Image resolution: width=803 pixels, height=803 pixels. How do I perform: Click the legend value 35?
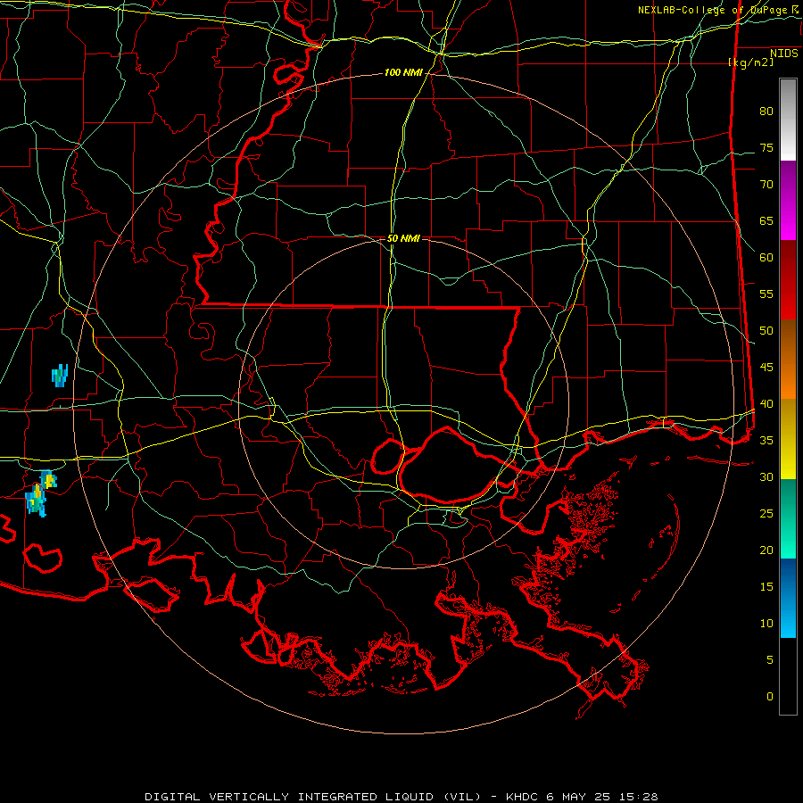point(766,441)
